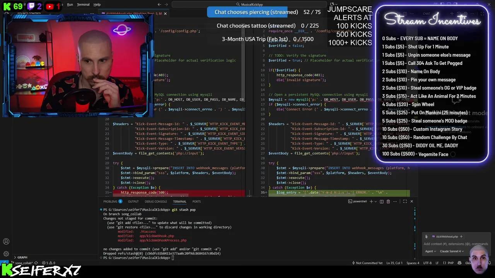The image size is (495, 278).
Task: Go back using navigation arrow
Action: click(x=159, y=5)
